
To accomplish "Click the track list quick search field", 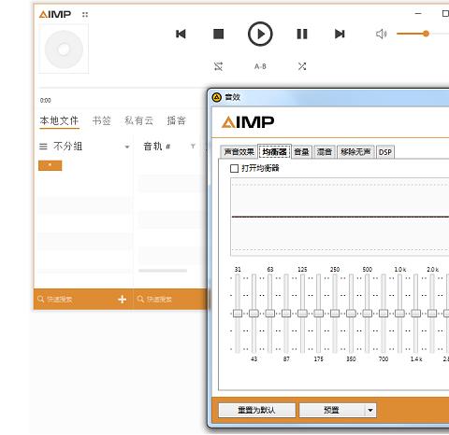I will click(170, 300).
